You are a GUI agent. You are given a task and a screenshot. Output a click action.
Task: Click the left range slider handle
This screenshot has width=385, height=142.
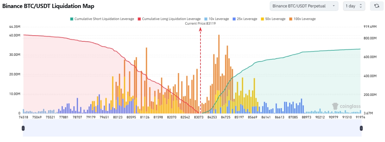23,128
